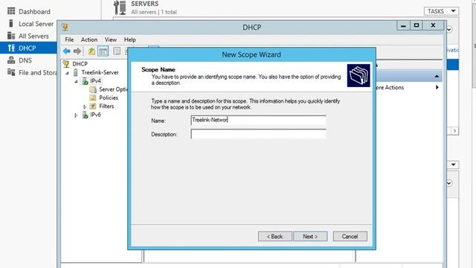Click the Filters folder icon
Viewport: 476px width, 268px height.
pyautogui.click(x=93, y=106)
